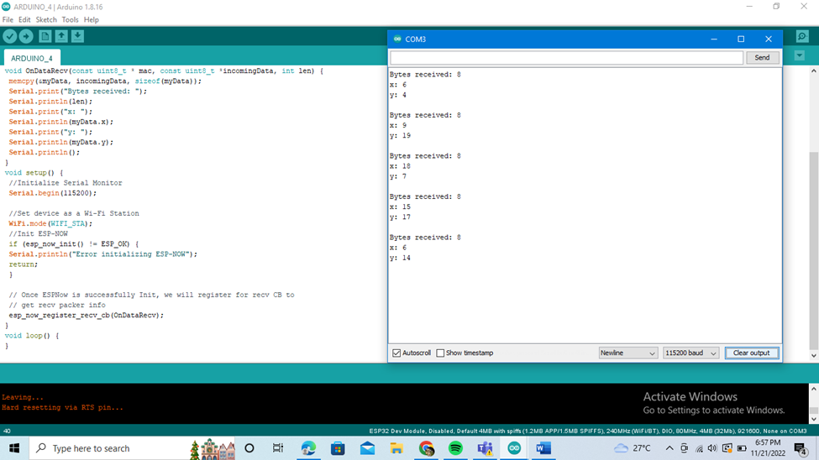Viewport: 819px width, 460px height.
Task: Select the ARDUINO_4 sketch tab
Action: (32, 58)
